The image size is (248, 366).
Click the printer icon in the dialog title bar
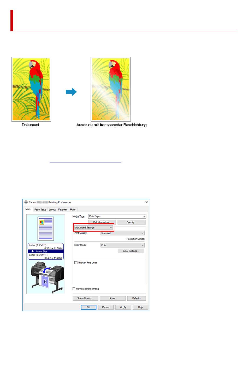pos(26,202)
